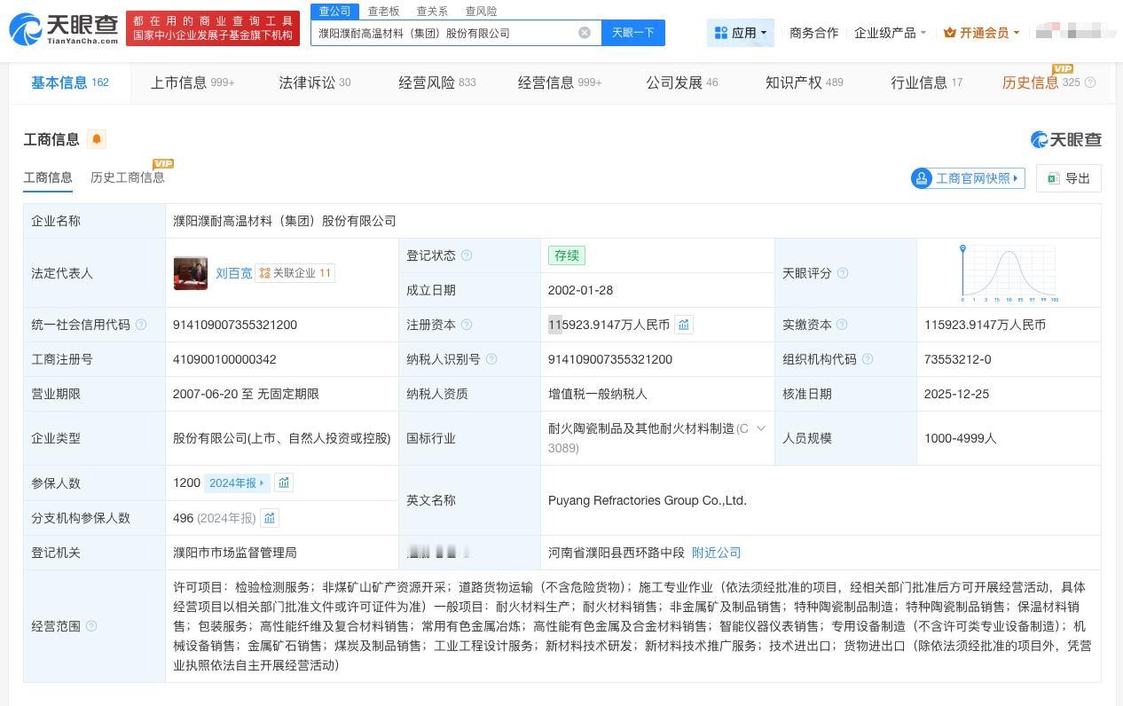
Task: Click legal representative 刘百宽 link
Action: tap(233, 273)
